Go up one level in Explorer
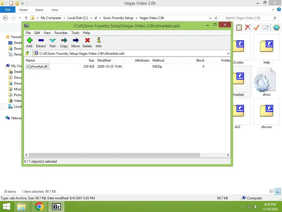Screen dimensions: 282x212 tap(26, 18)
